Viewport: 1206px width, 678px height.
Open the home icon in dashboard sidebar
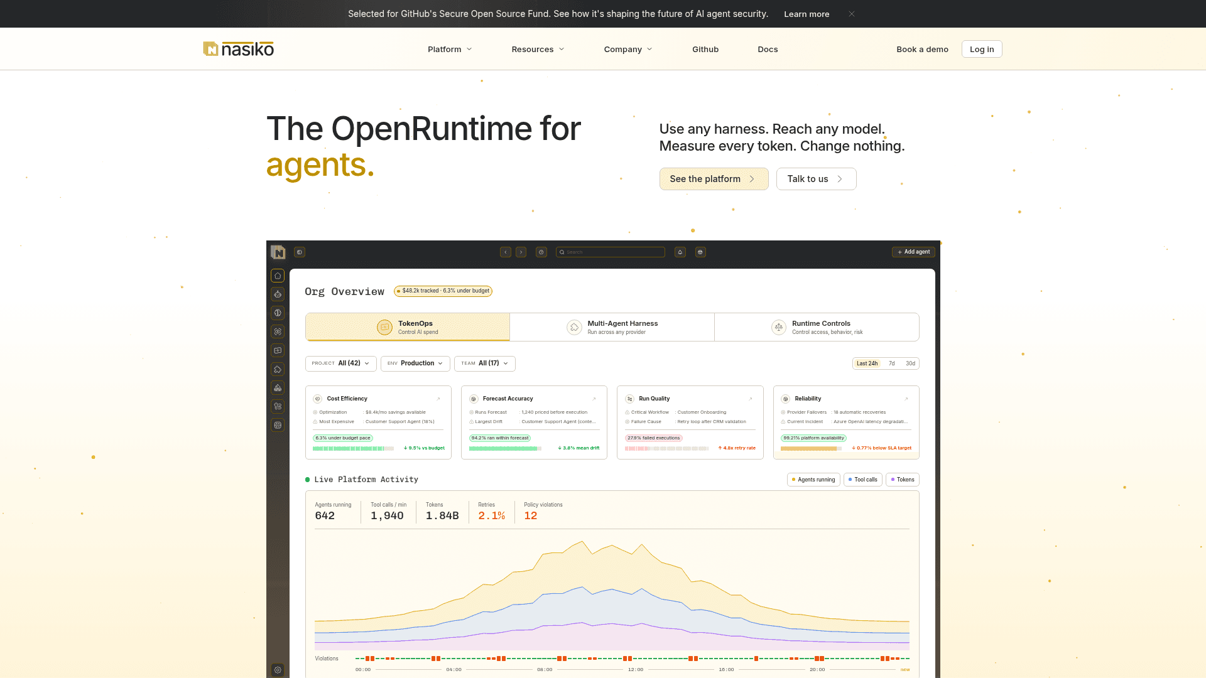[278, 276]
